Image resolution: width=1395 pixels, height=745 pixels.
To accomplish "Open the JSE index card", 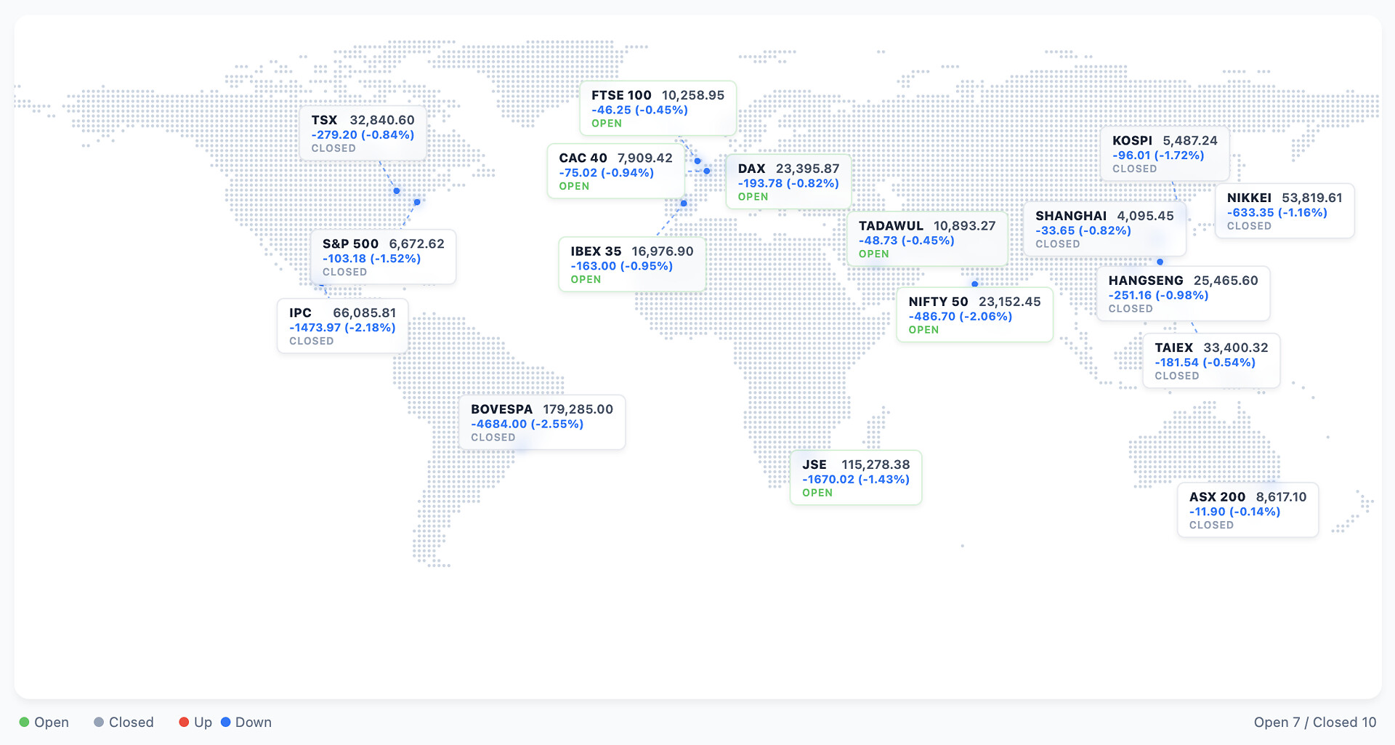I will tap(855, 478).
